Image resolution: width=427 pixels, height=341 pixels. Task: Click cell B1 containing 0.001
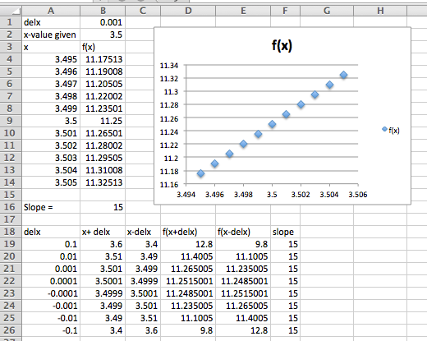pos(103,22)
